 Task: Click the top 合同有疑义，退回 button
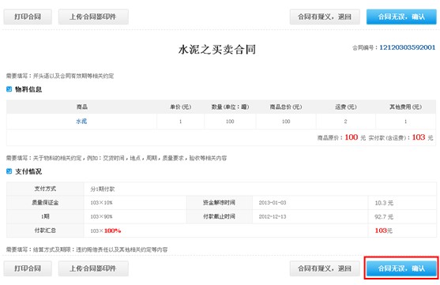[325, 17]
